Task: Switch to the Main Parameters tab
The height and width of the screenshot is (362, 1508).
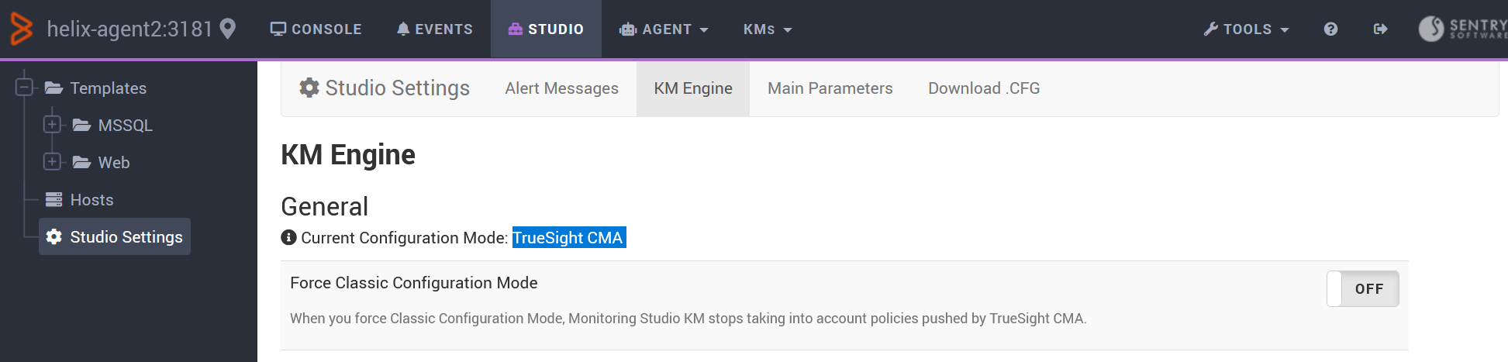Action: 830,88
